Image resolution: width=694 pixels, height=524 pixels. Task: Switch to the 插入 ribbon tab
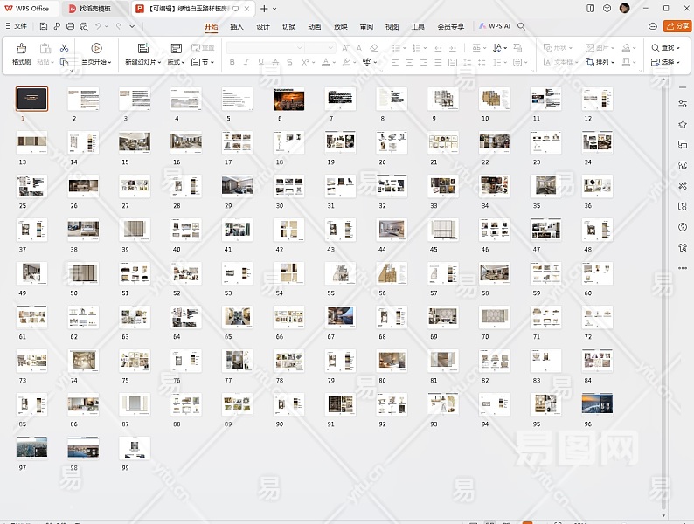pyautogui.click(x=237, y=26)
